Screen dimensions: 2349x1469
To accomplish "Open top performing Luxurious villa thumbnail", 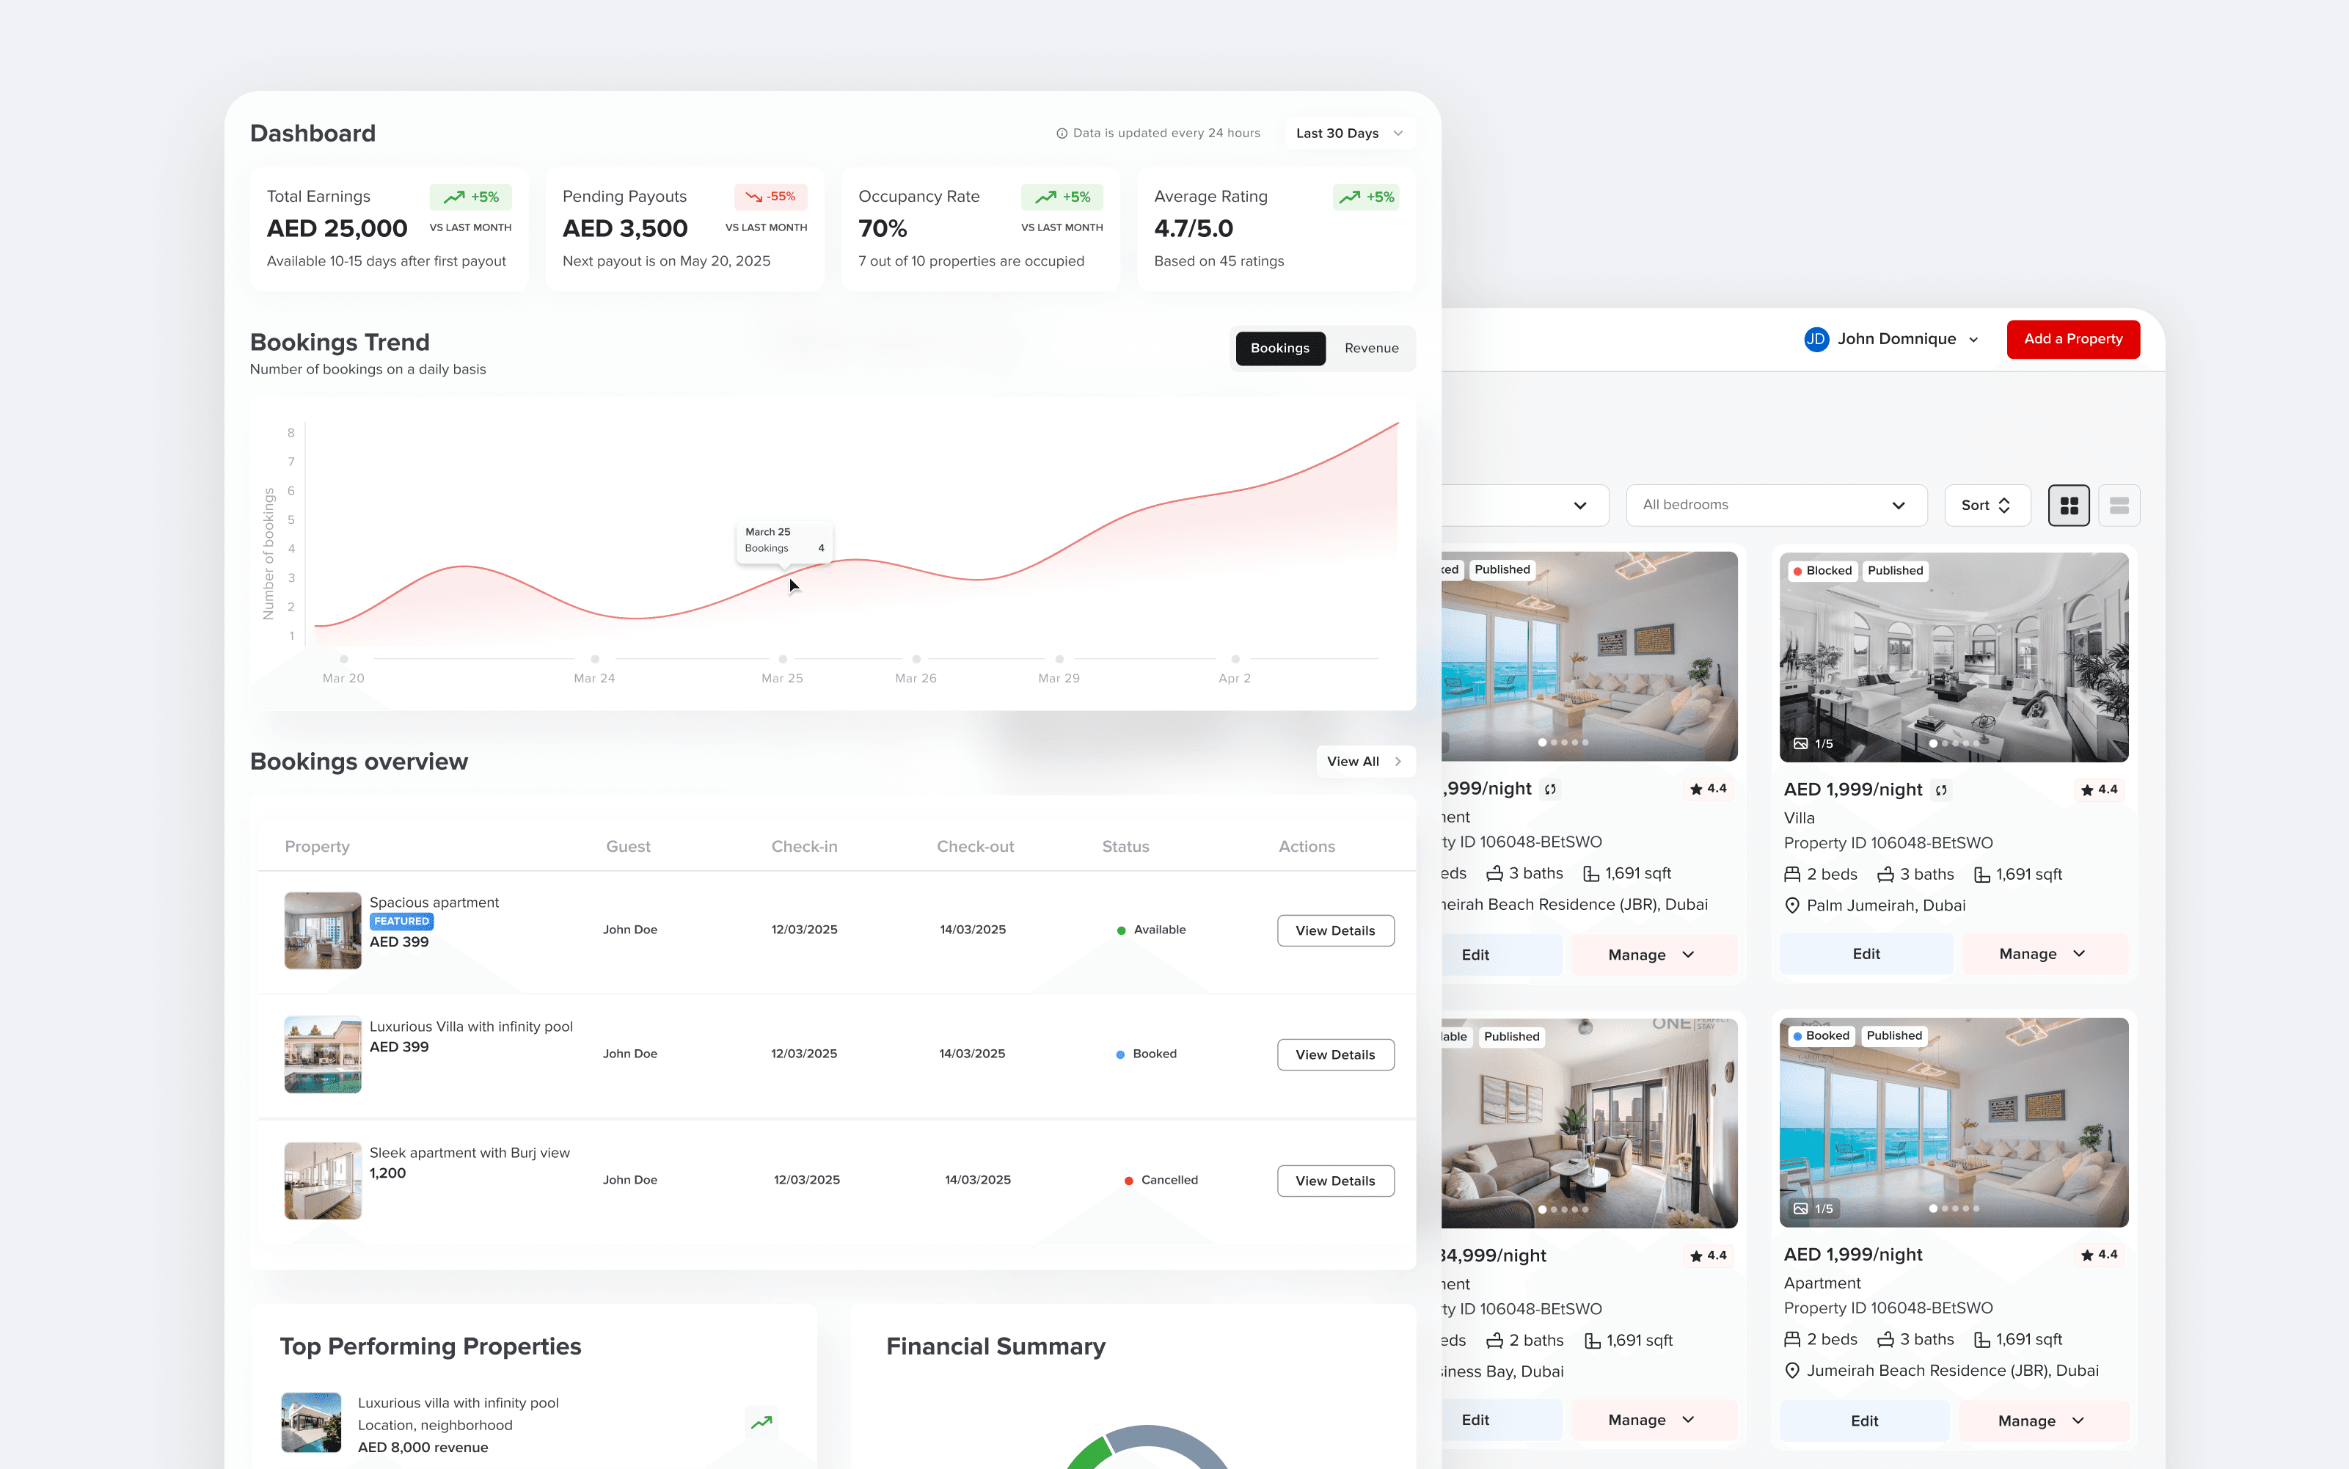I will [x=311, y=1422].
